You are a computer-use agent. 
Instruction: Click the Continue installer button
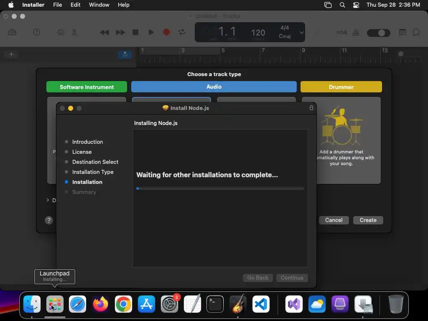tap(292, 278)
